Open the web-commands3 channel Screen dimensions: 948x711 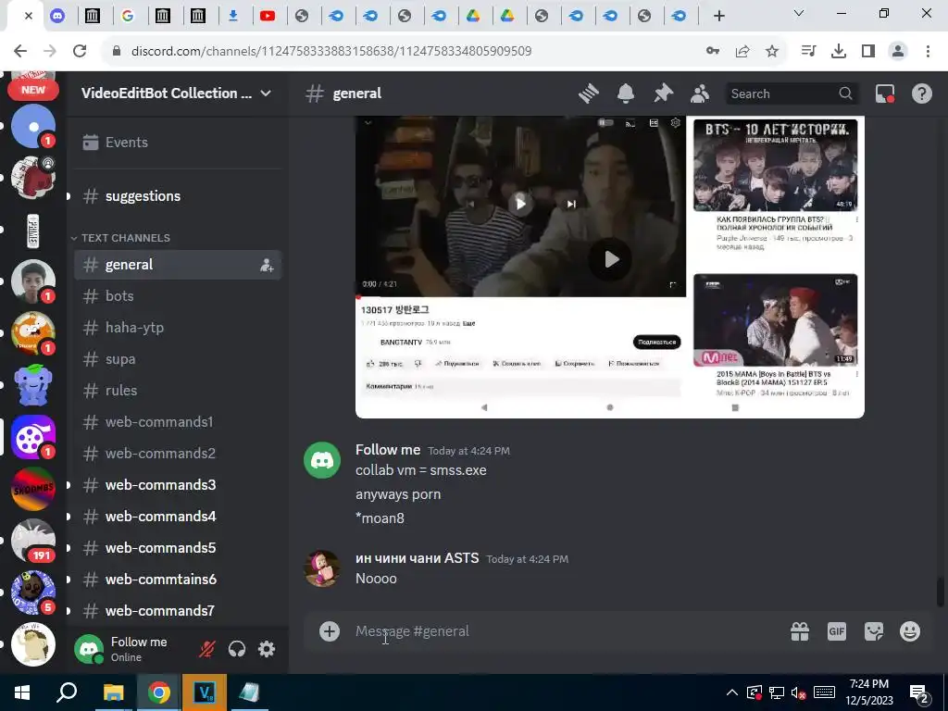177,485
